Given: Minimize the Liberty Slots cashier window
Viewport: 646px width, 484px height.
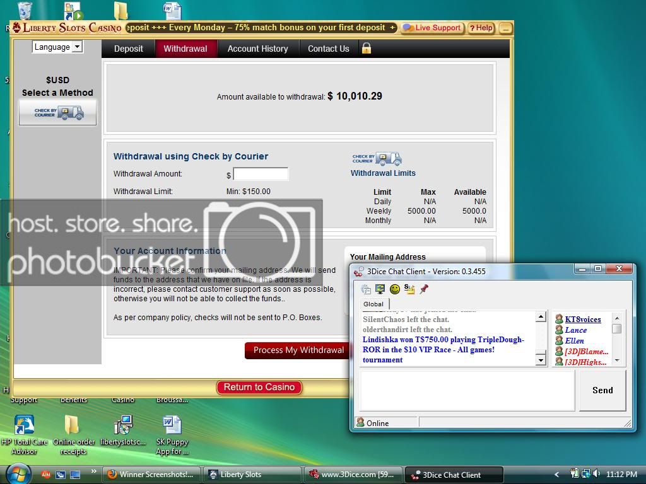Looking at the screenshot, I should coord(505,28).
